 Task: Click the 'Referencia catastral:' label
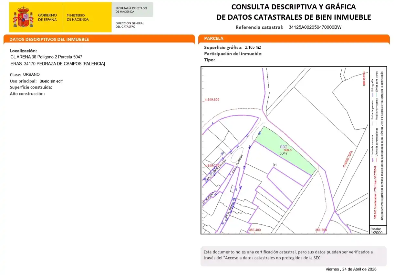(260, 27)
